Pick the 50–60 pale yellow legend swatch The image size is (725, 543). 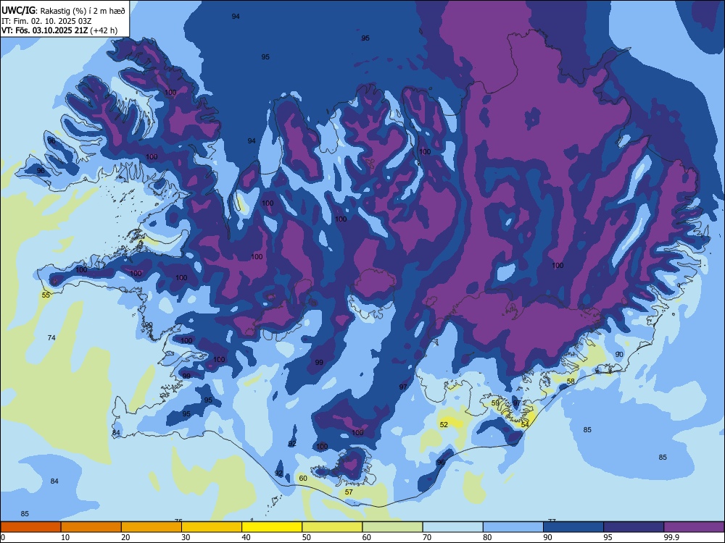click(332, 527)
